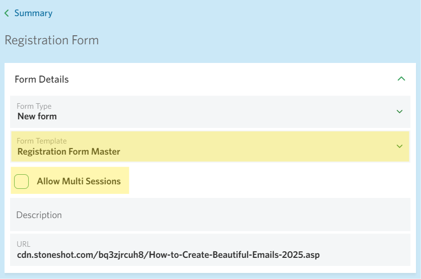
Task: Click the Form Template field label
Action: (x=42, y=141)
